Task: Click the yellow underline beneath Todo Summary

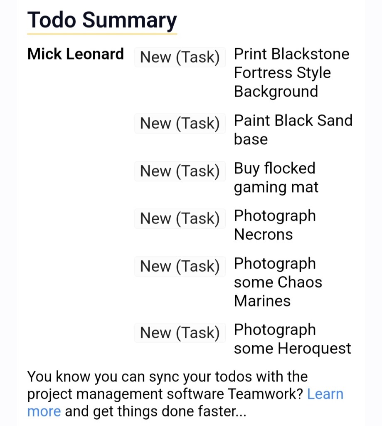Action: coord(102,33)
